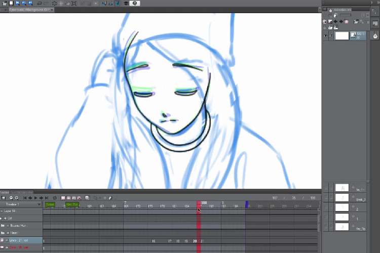Image resolution: width=380 pixels, height=253 pixels.
Task: Zoom in the timeline view
Action: [x=16, y=198]
